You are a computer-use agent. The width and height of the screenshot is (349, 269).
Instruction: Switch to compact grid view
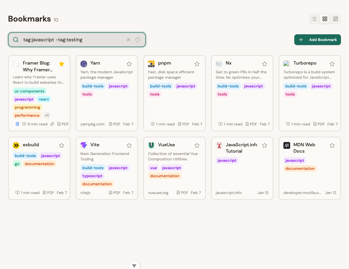pyautogui.click(x=336, y=19)
